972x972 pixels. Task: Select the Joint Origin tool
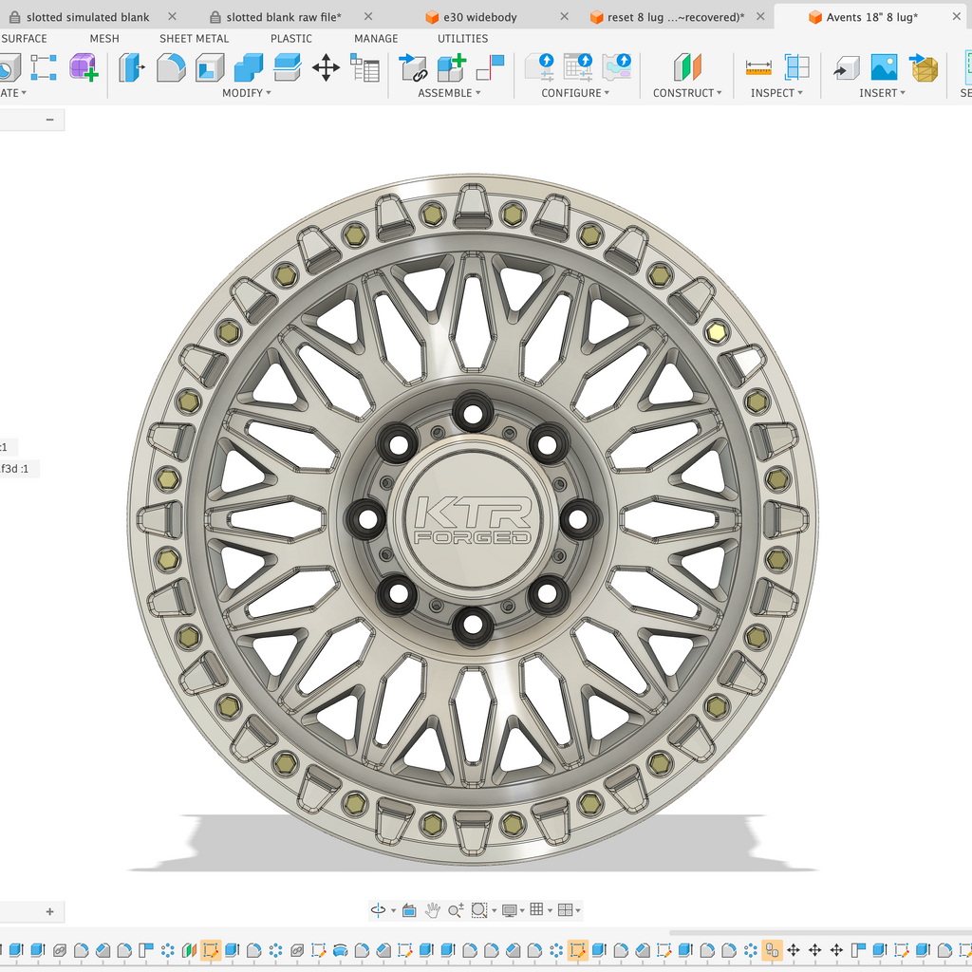pyautogui.click(x=490, y=67)
